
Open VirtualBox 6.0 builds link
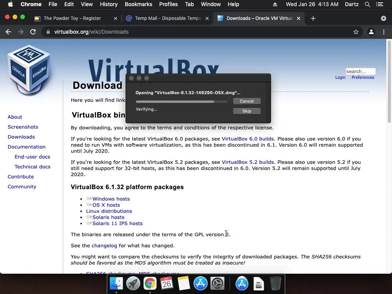click(248, 139)
